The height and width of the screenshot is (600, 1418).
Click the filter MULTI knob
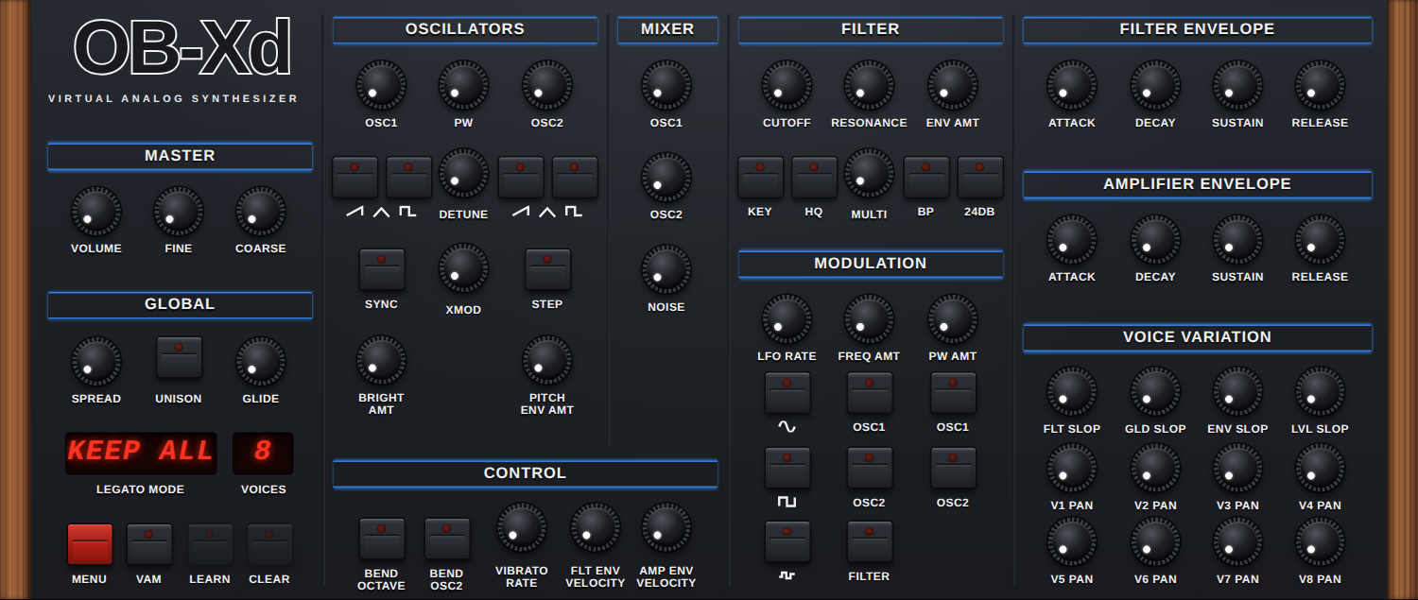[x=869, y=173]
